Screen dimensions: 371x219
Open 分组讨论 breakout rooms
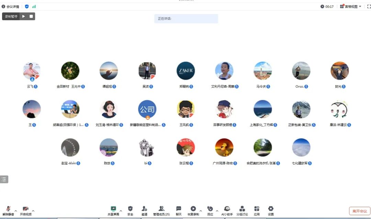click(242, 211)
